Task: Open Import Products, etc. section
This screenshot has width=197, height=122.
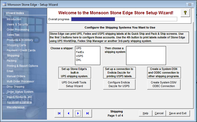Action: [x=20, y=97]
